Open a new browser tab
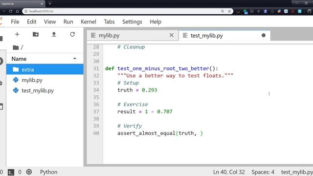The image size is (313, 176). pos(50,3)
